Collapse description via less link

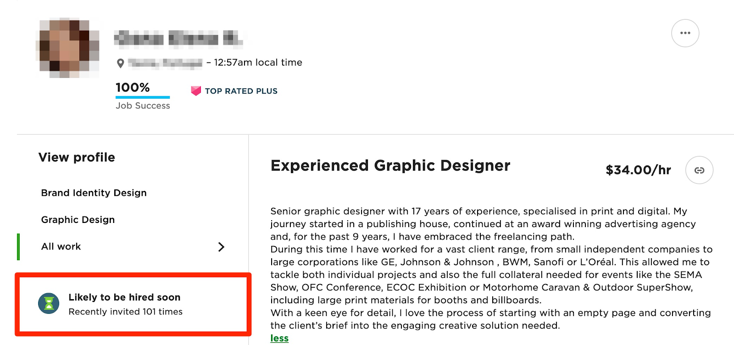(x=279, y=338)
